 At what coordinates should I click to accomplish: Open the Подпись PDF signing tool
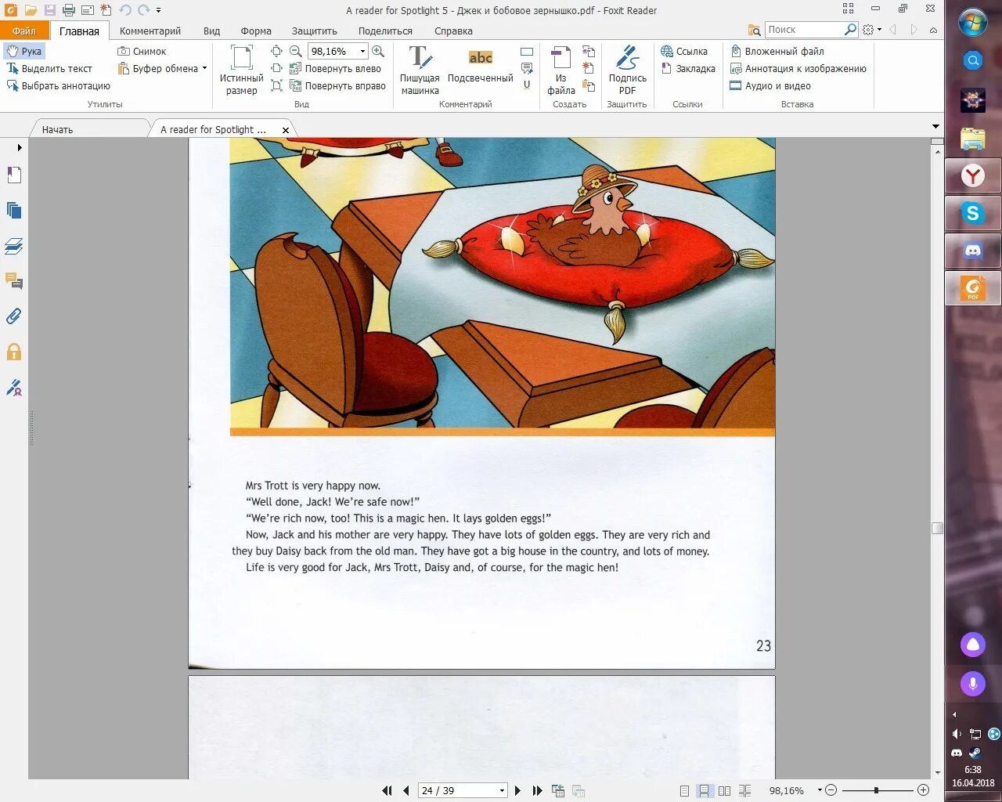(627, 70)
